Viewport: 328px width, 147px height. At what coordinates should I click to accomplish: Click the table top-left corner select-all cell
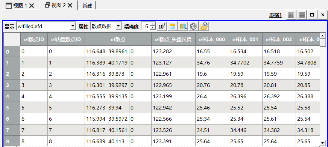pyautogui.click(x=12, y=39)
